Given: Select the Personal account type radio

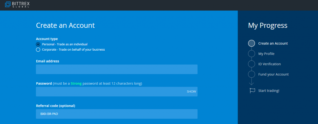Looking at the screenshot, I should tap(38, 44).
